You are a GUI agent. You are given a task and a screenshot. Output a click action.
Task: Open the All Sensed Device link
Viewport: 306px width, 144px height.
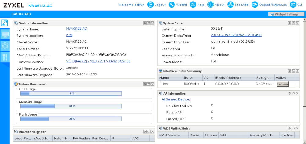point(175,99)
